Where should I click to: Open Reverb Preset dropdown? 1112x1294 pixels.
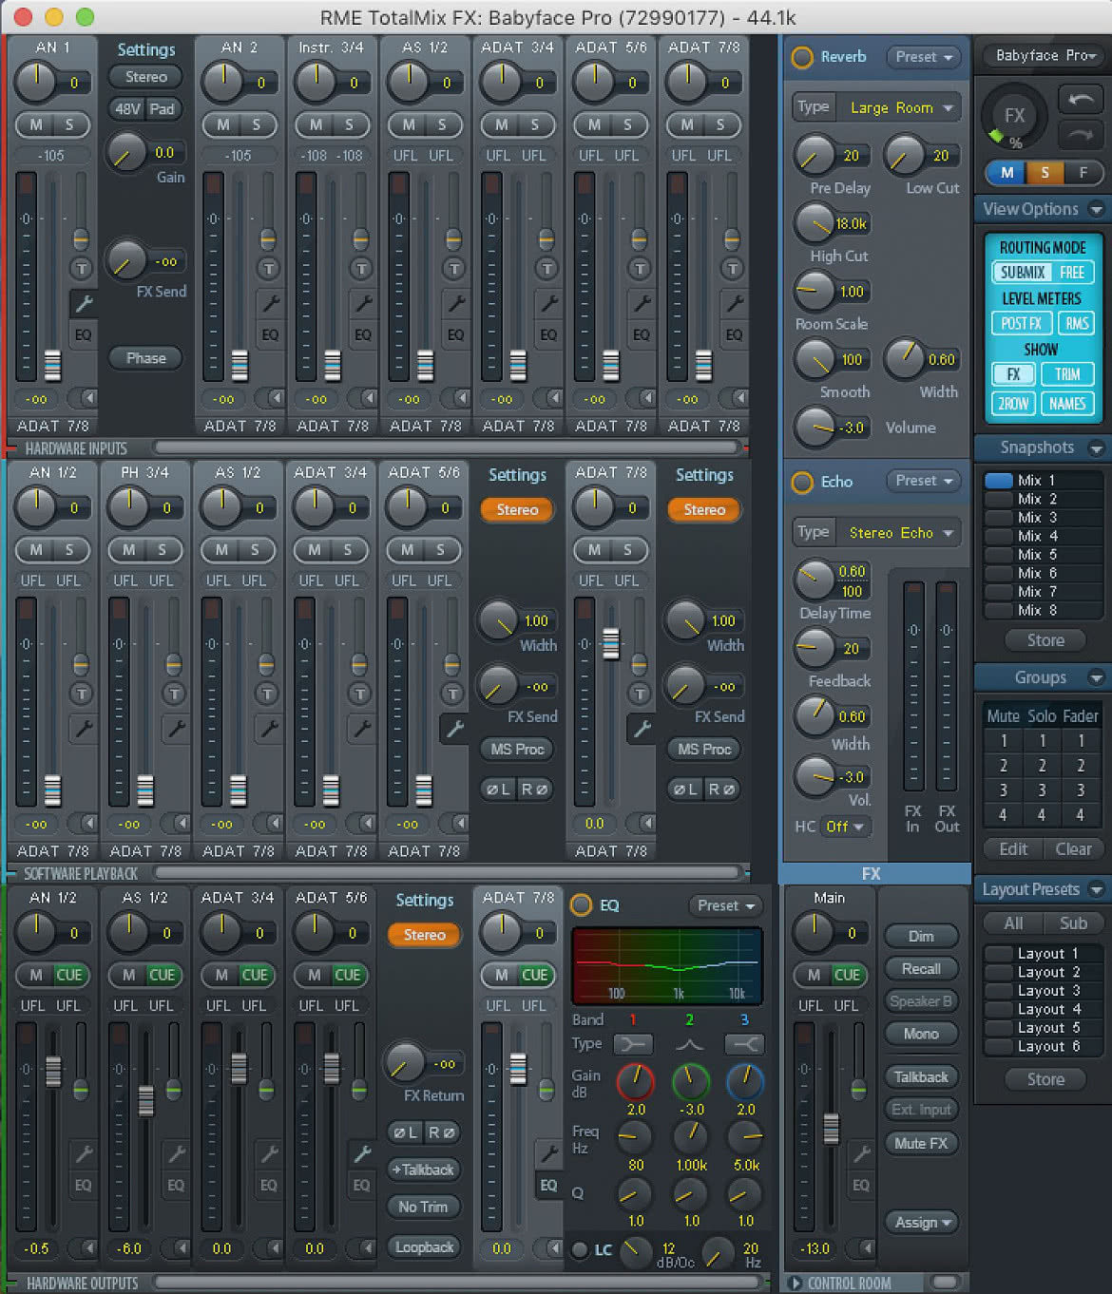[922, 57]
